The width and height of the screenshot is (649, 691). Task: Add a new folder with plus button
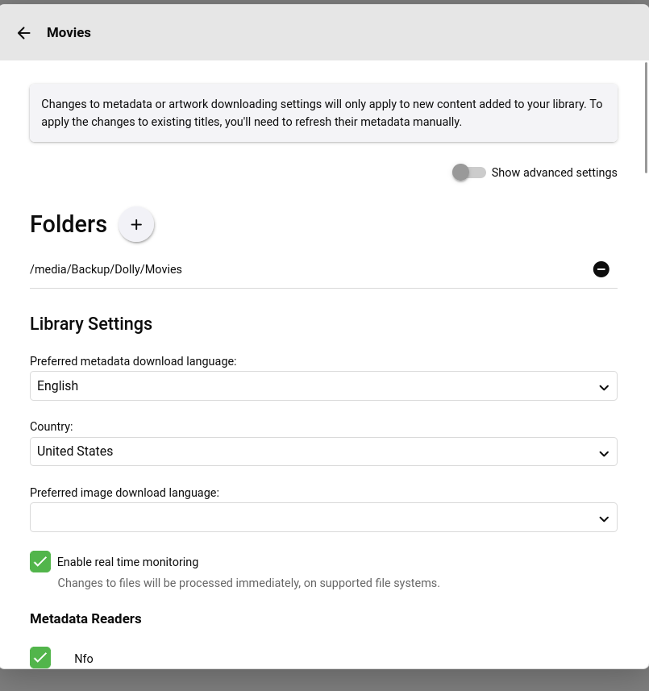click(136, 224)
